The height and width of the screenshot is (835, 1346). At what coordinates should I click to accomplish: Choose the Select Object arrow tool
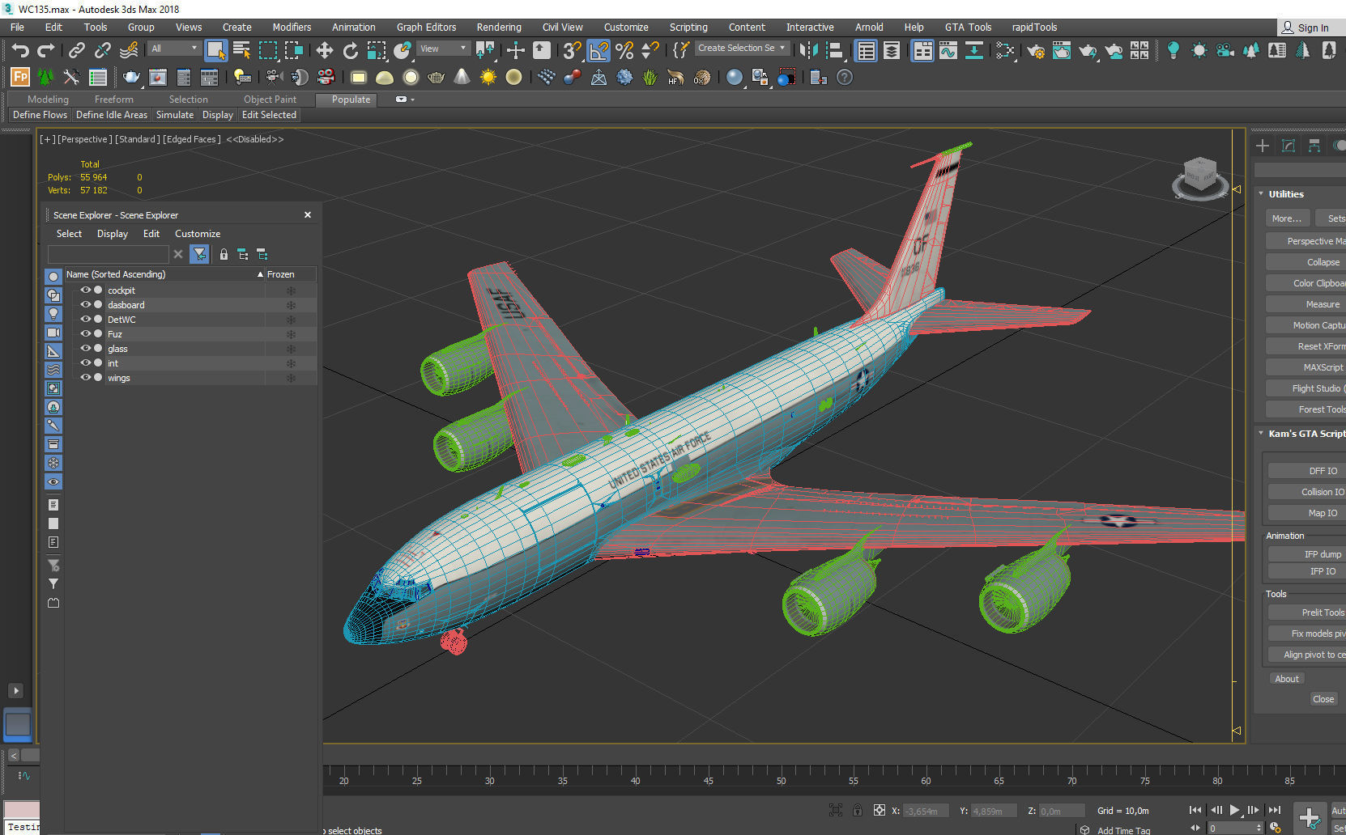(215, 51)
